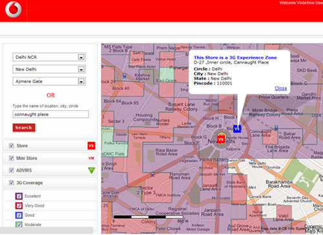Click the red VS store marker at New Delhi
323x235 pixels.
click(221, 139)
